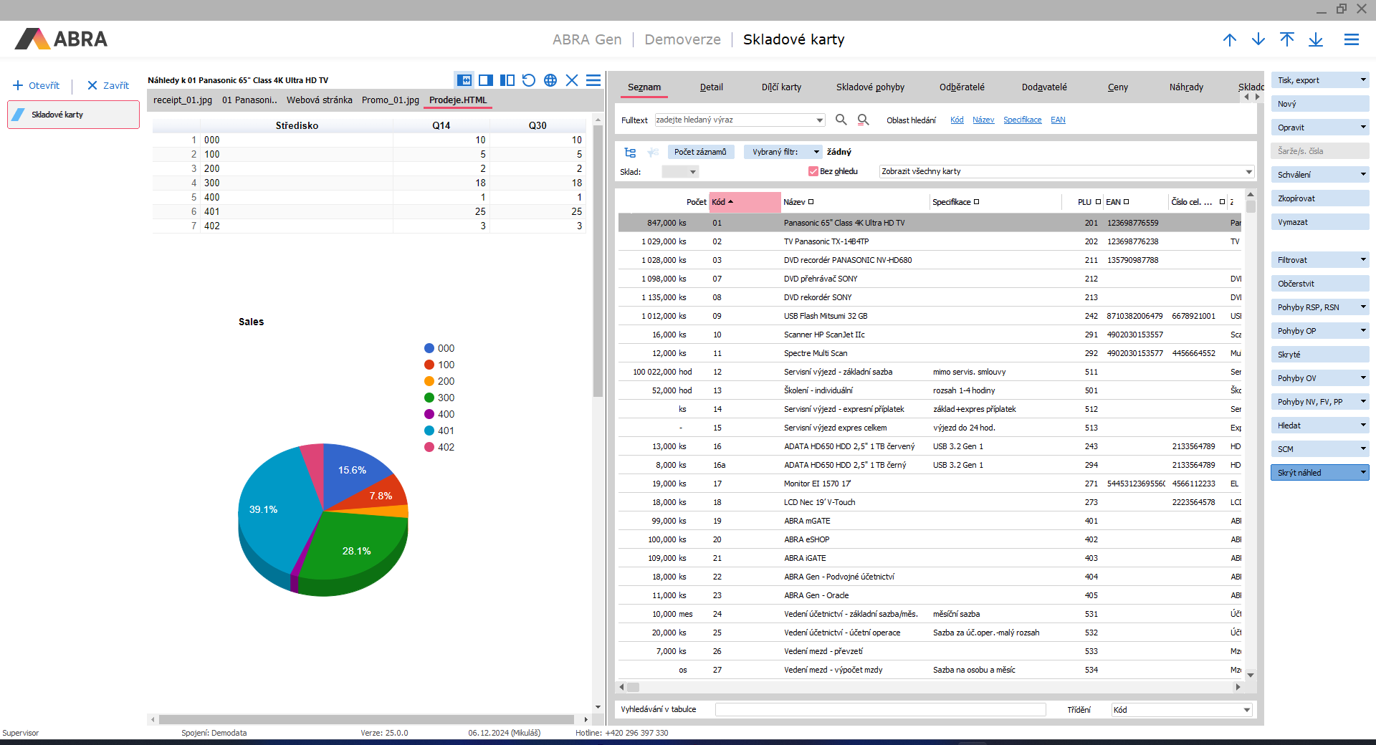Click the 'Počet záznamů' button
1376x745 pixels.
[x=700, y=152]
